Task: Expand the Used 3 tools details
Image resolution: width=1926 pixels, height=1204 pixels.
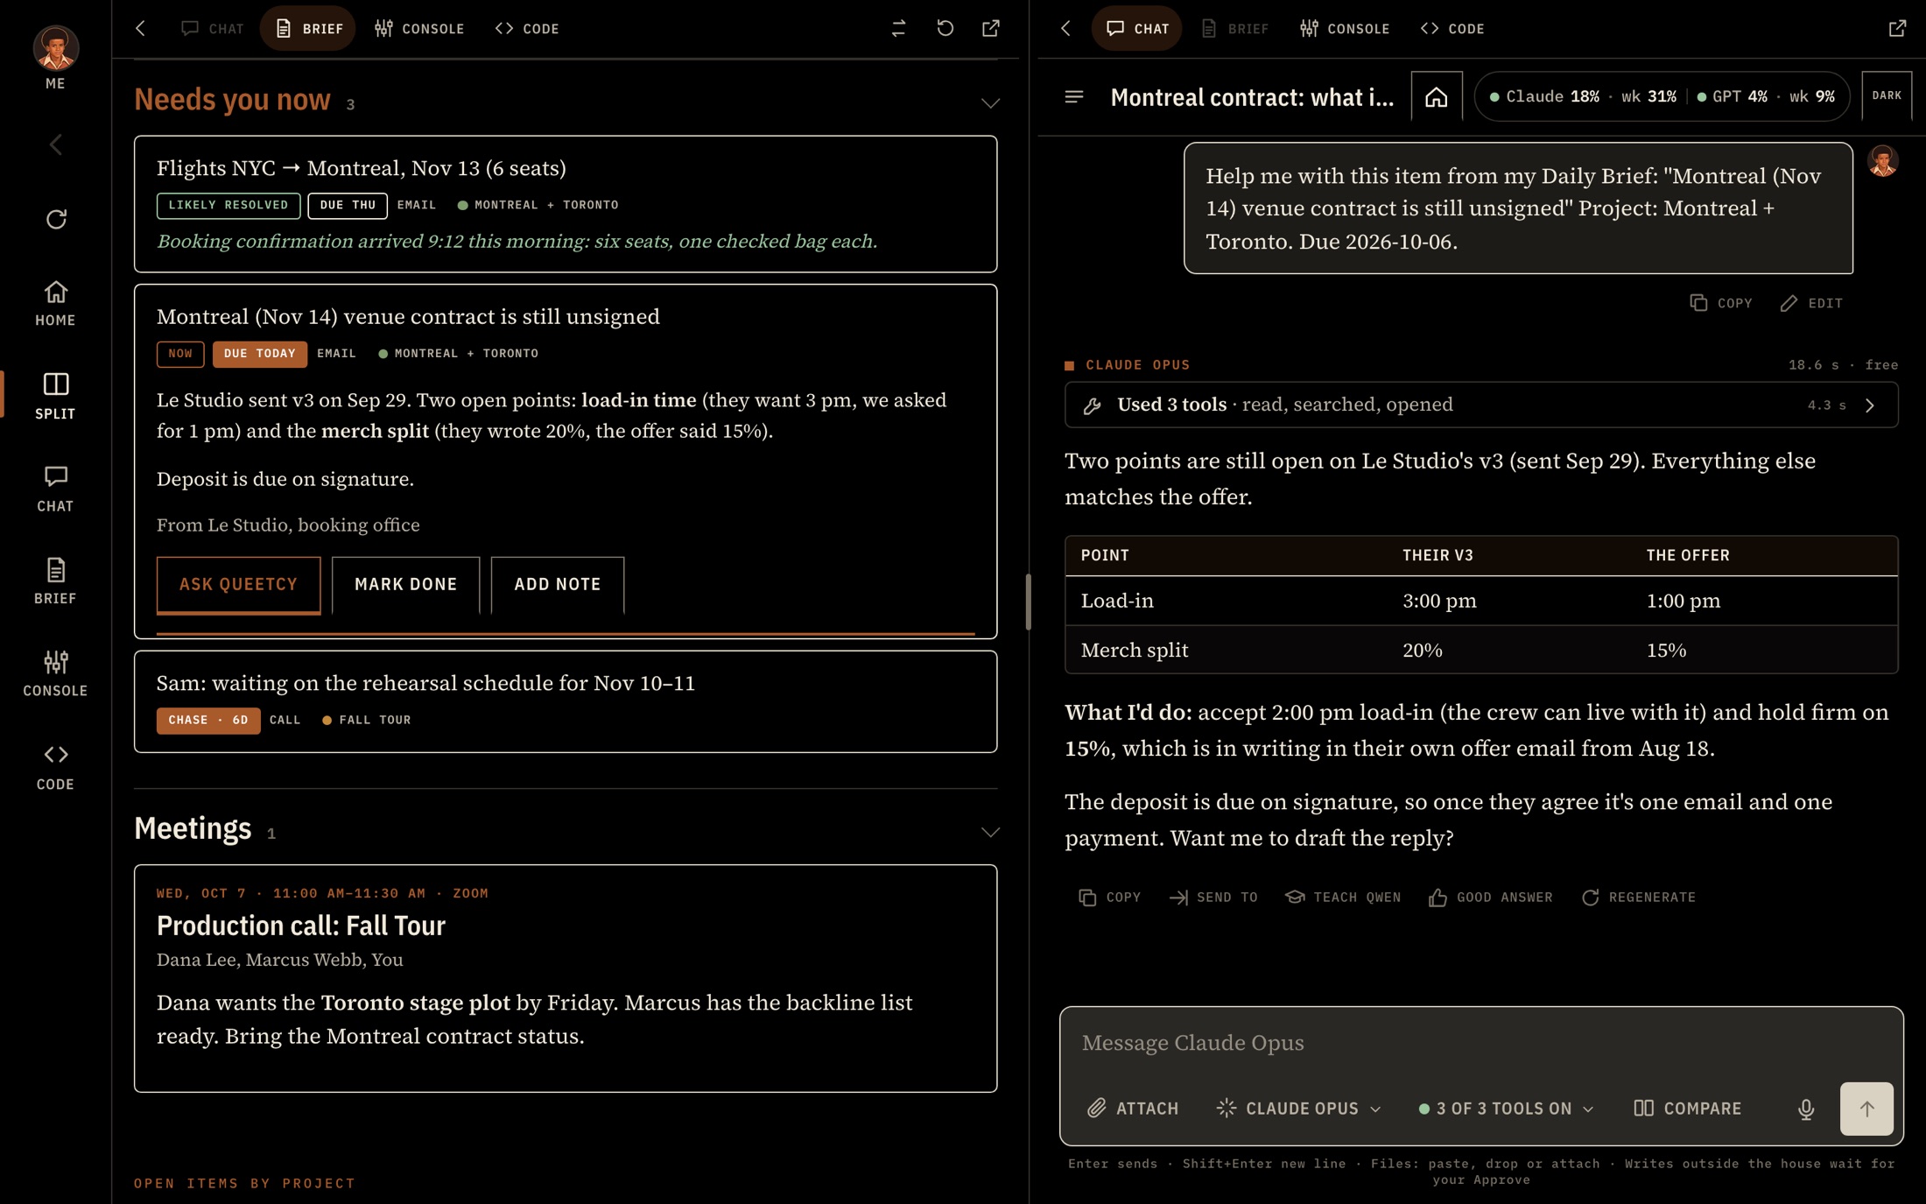Action: (x=1481, y=405)
